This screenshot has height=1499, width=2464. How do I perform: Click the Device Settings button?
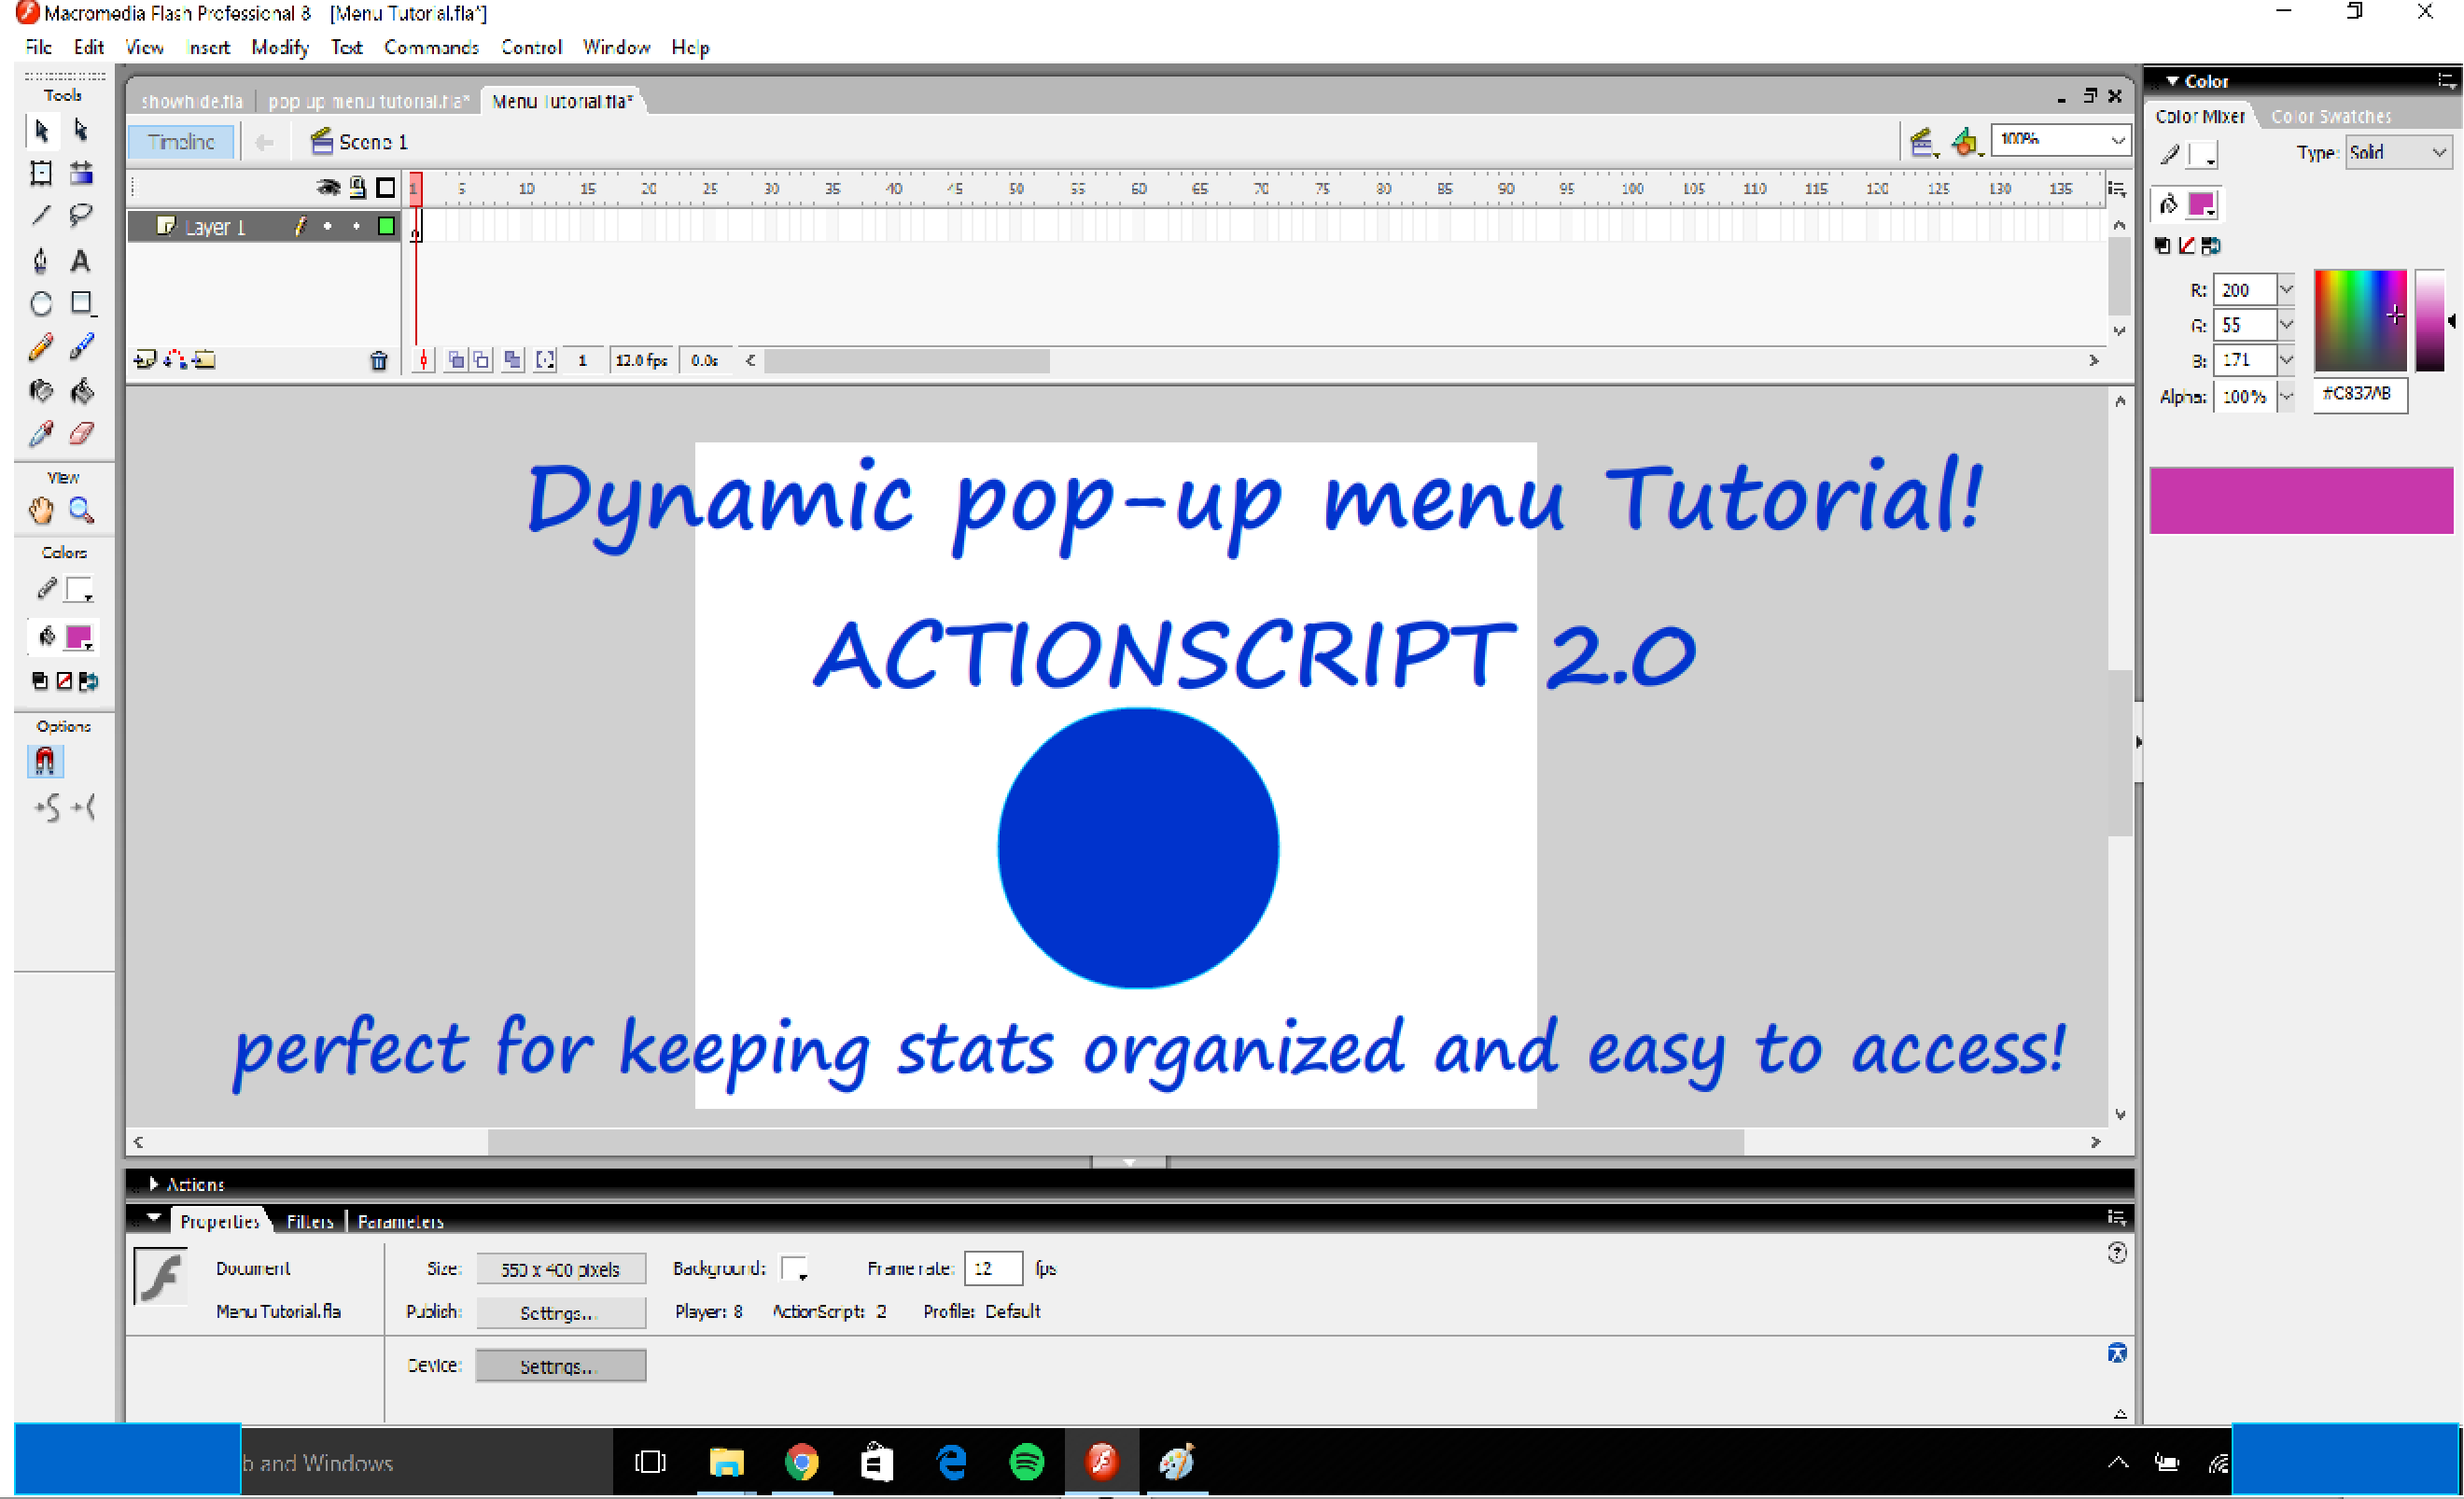pyautogui.click(x=560, y=1365)
